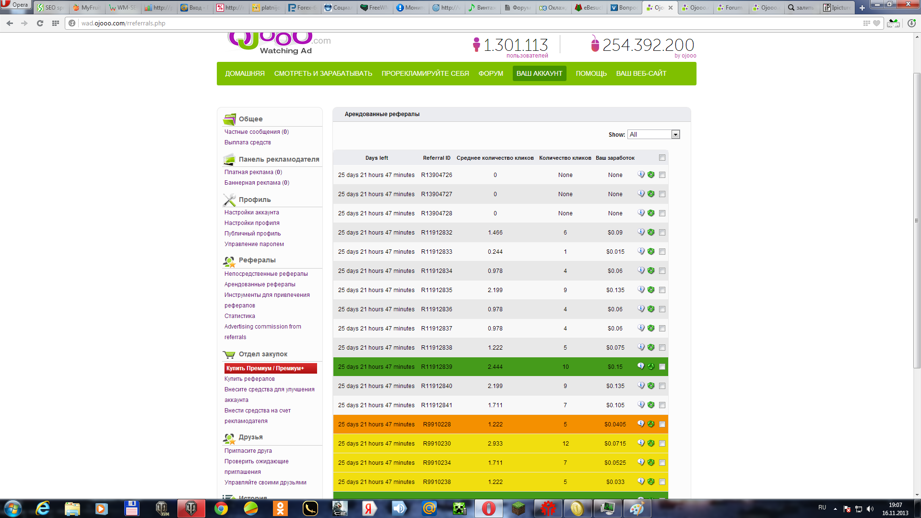Image resolution: width=921 pixels, height=518 pixels.
Task: Click the page vertical scrollbar
Action: pos(917,221)
